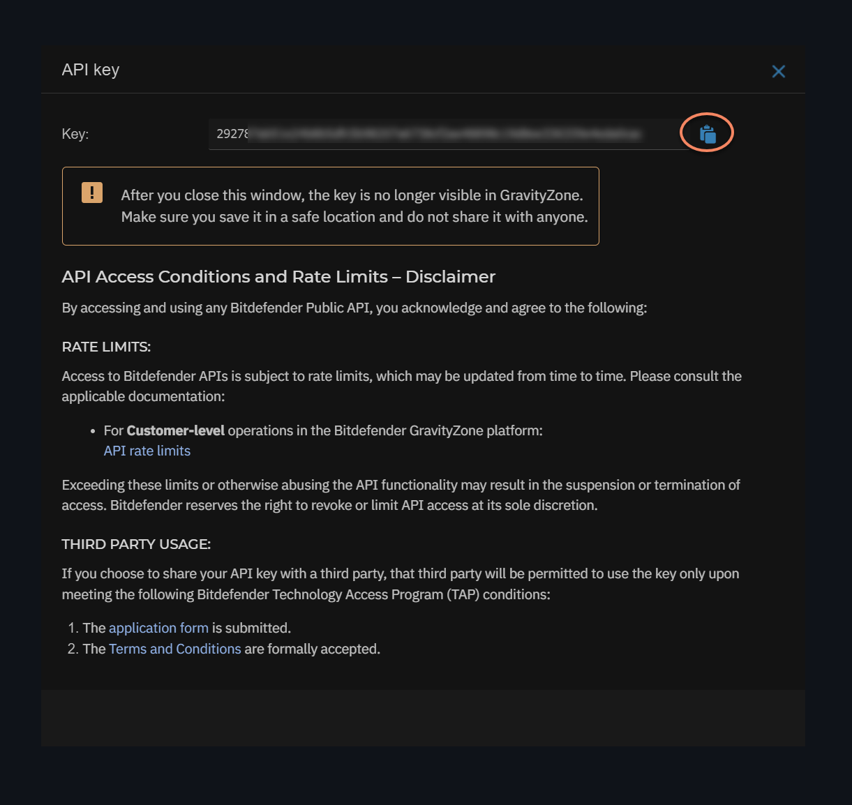Open the API rate limits link

point(147,451)
